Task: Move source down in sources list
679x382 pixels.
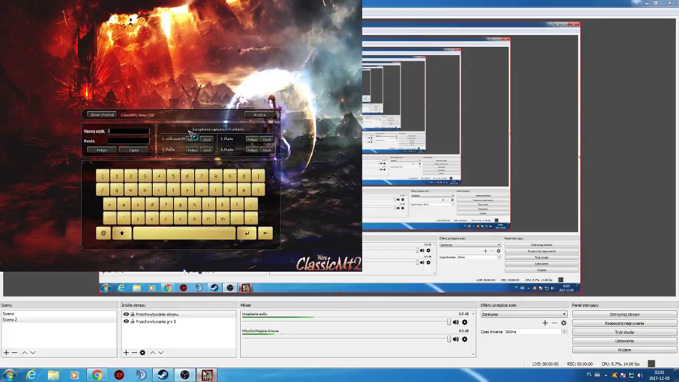Action: tap(161, 352)
